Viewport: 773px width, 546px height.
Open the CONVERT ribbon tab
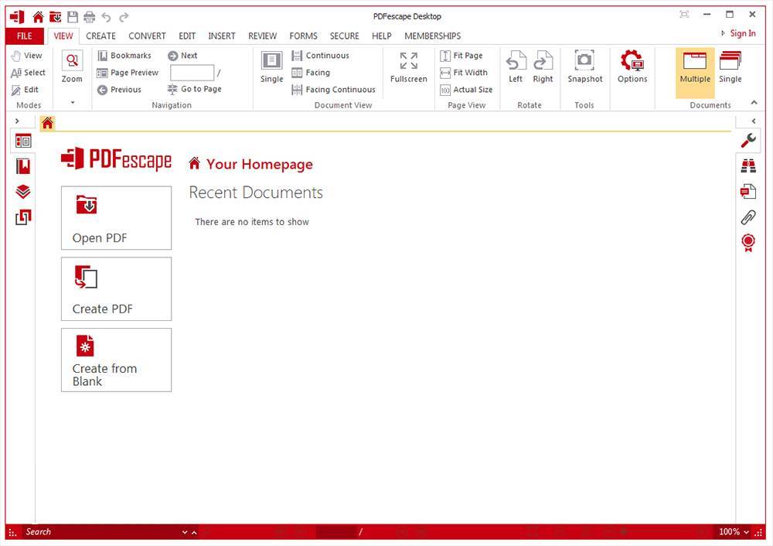[147, 36]
